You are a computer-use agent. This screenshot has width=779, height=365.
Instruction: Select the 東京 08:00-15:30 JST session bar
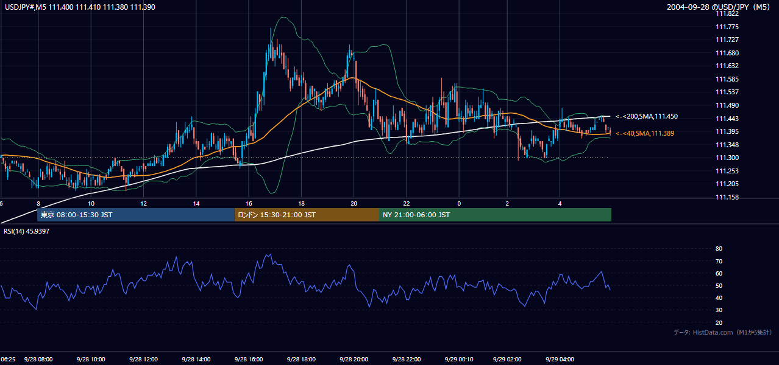point(136,215)
